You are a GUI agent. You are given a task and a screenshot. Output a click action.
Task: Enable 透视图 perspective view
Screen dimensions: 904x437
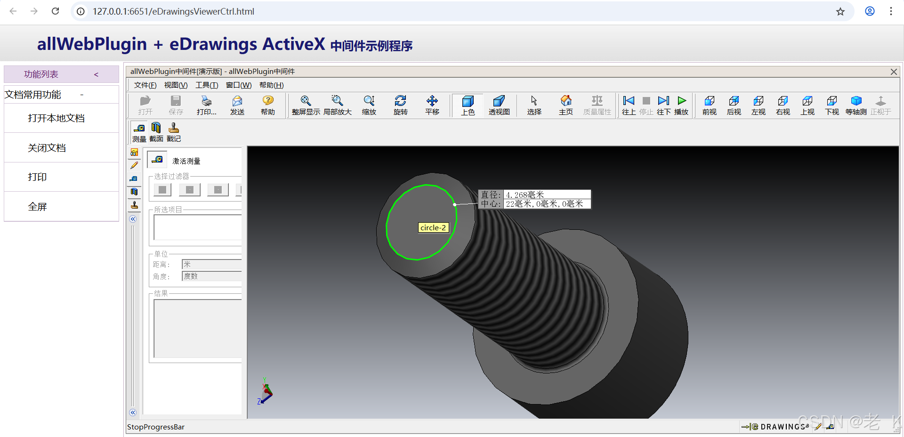(x=499, y=105)
